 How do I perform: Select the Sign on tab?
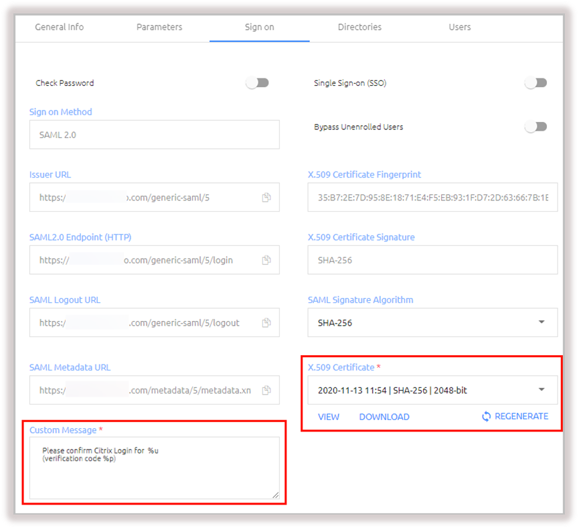[x=259, y=27]
